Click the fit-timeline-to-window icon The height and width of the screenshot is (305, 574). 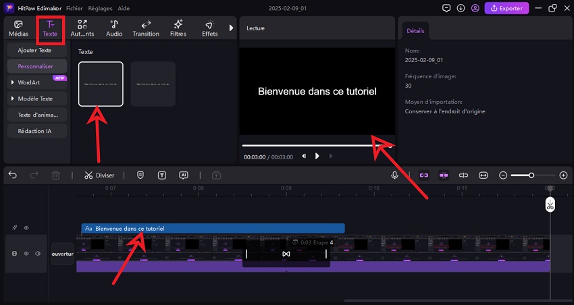(x=484, y=175)
